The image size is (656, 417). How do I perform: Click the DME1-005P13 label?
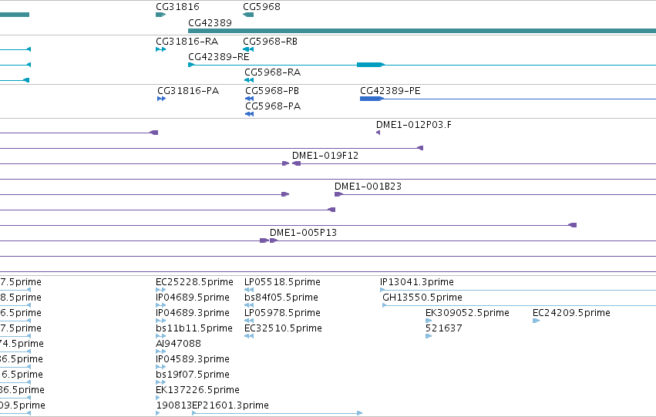(303, 233)
